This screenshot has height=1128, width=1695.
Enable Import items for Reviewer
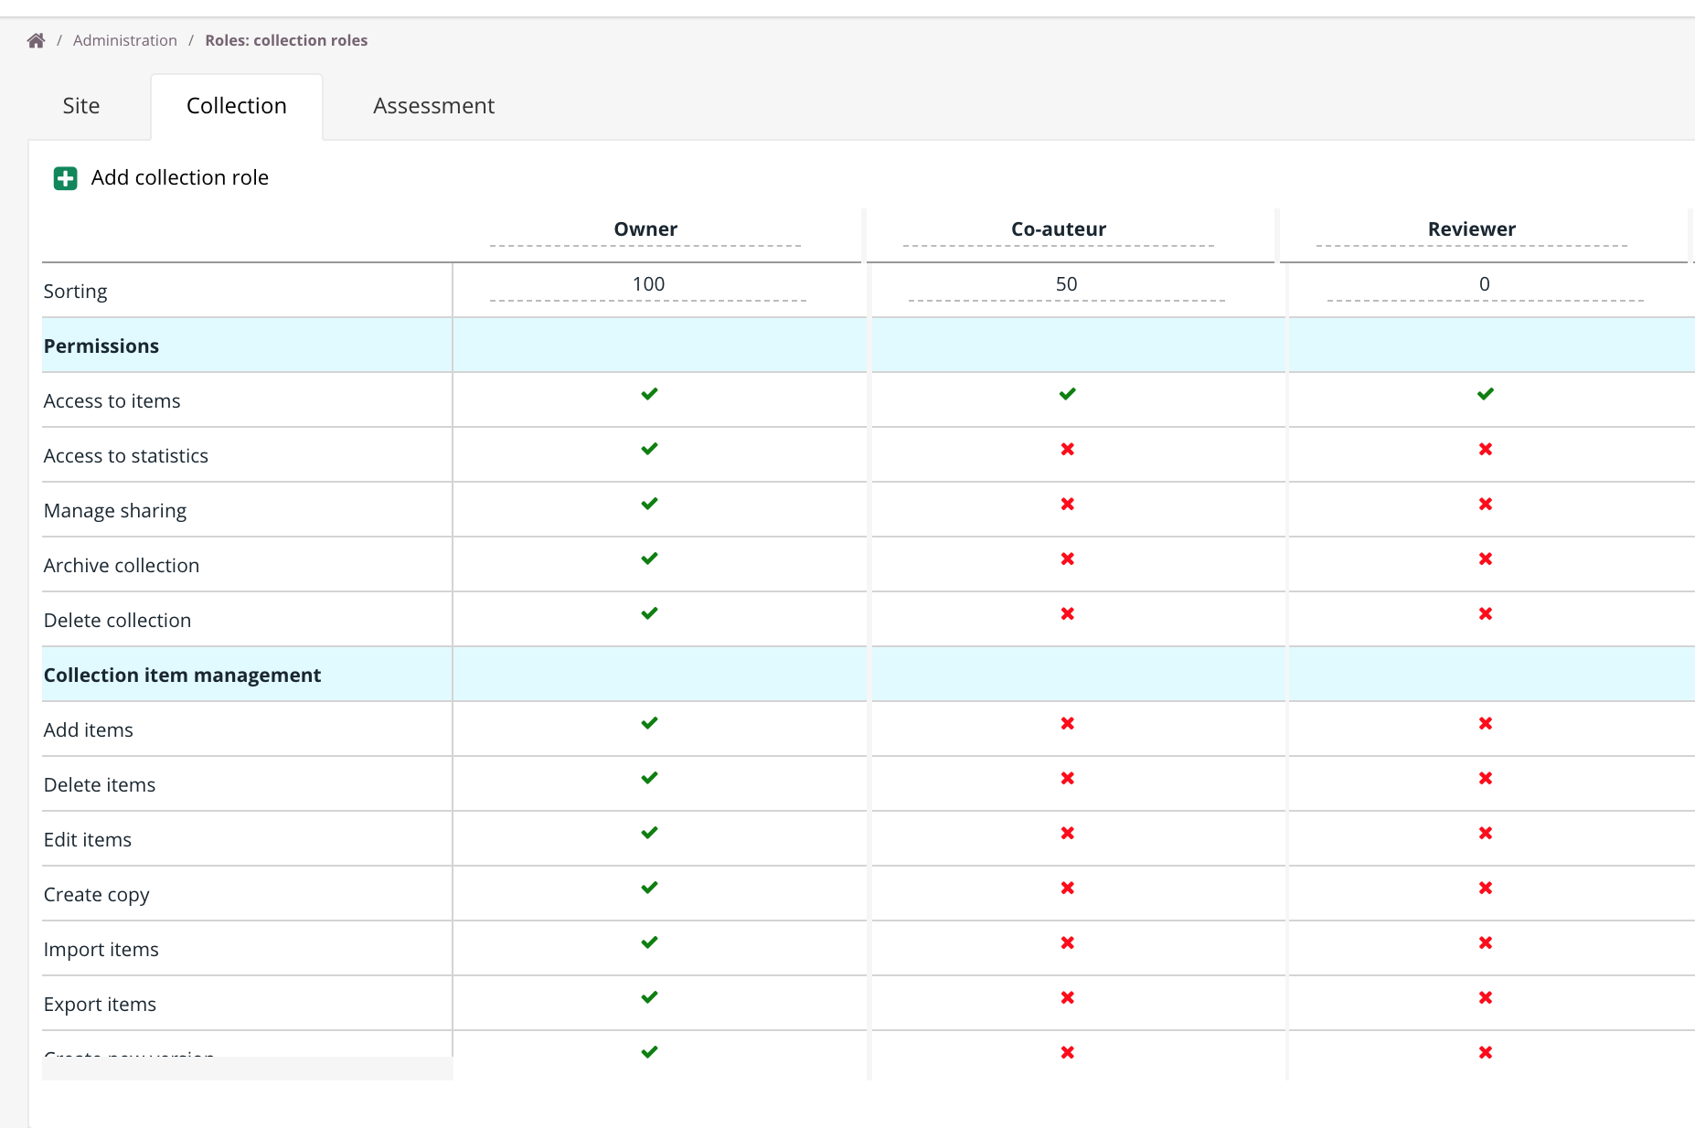point(1486,942)
